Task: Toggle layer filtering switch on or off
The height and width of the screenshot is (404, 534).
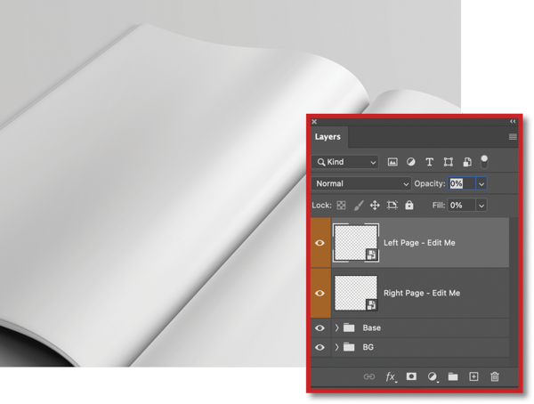Action: 484,162
